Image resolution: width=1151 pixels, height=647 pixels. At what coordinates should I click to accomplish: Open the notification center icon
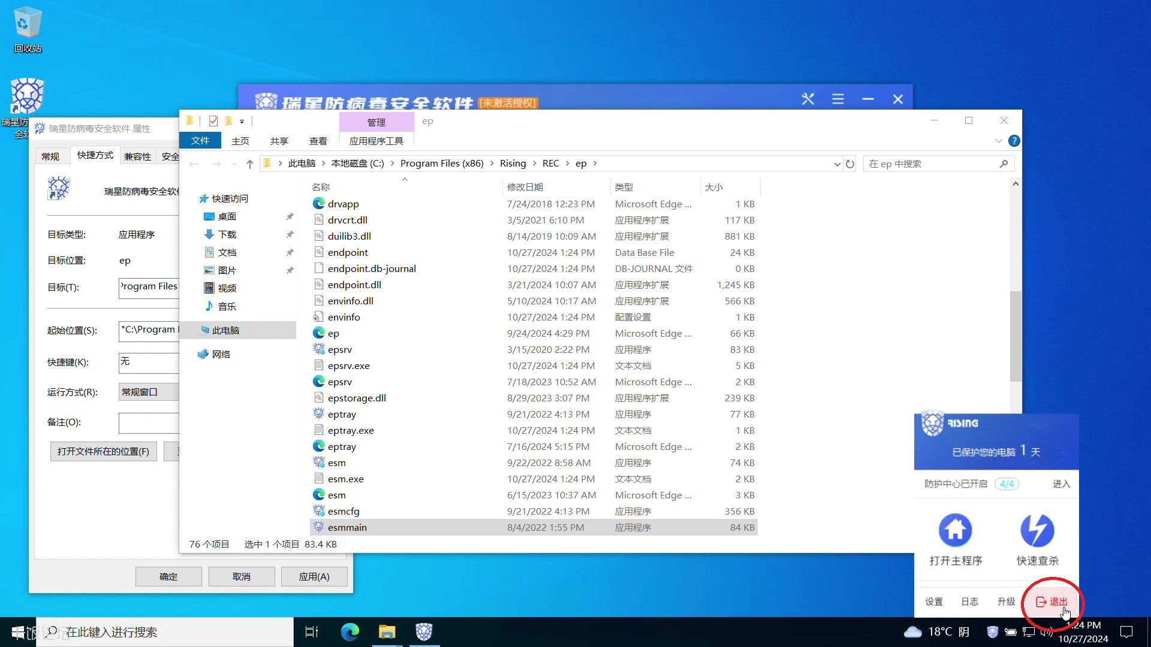tap(1126, 631)
